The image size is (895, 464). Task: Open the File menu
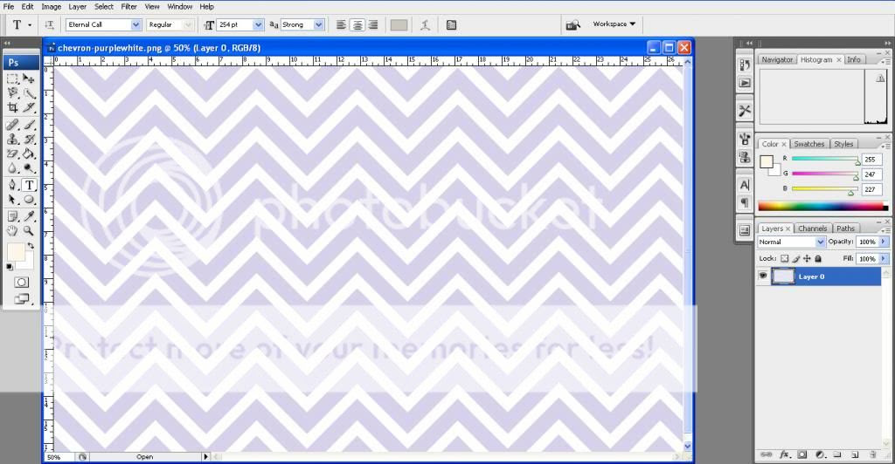point(9,7)
